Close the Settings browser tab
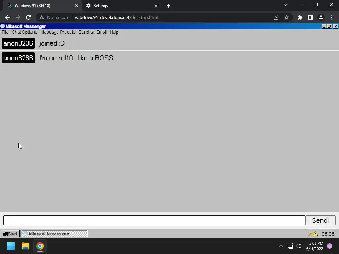Image resolution: width=339 pixels, height=254 pixels. pos(156,6)
